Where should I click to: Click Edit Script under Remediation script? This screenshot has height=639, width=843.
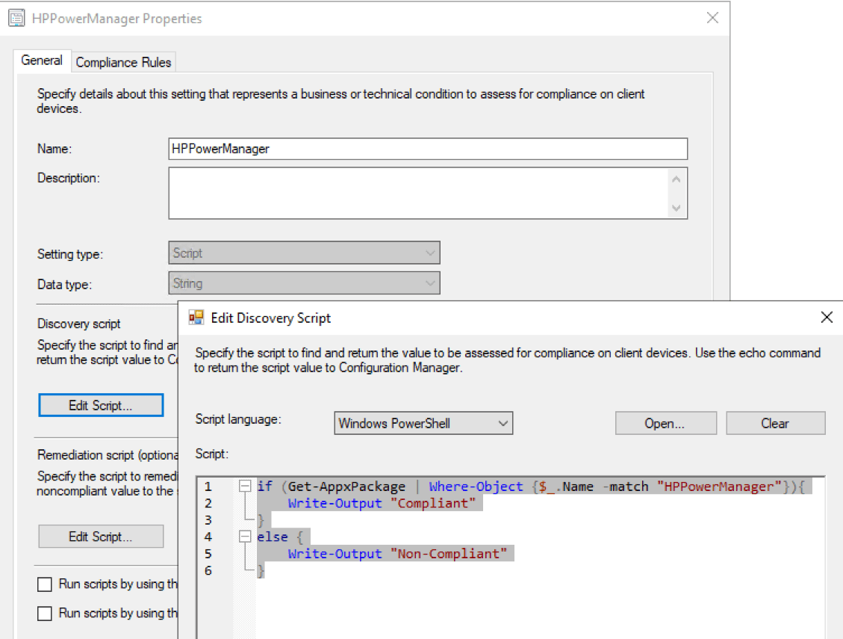(101, 536)
